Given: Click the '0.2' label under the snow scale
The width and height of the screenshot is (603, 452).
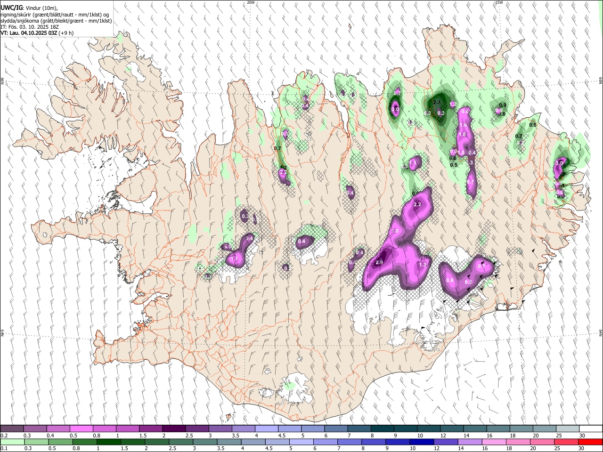Looking at the screenshot, I should [x=3, y=436].
